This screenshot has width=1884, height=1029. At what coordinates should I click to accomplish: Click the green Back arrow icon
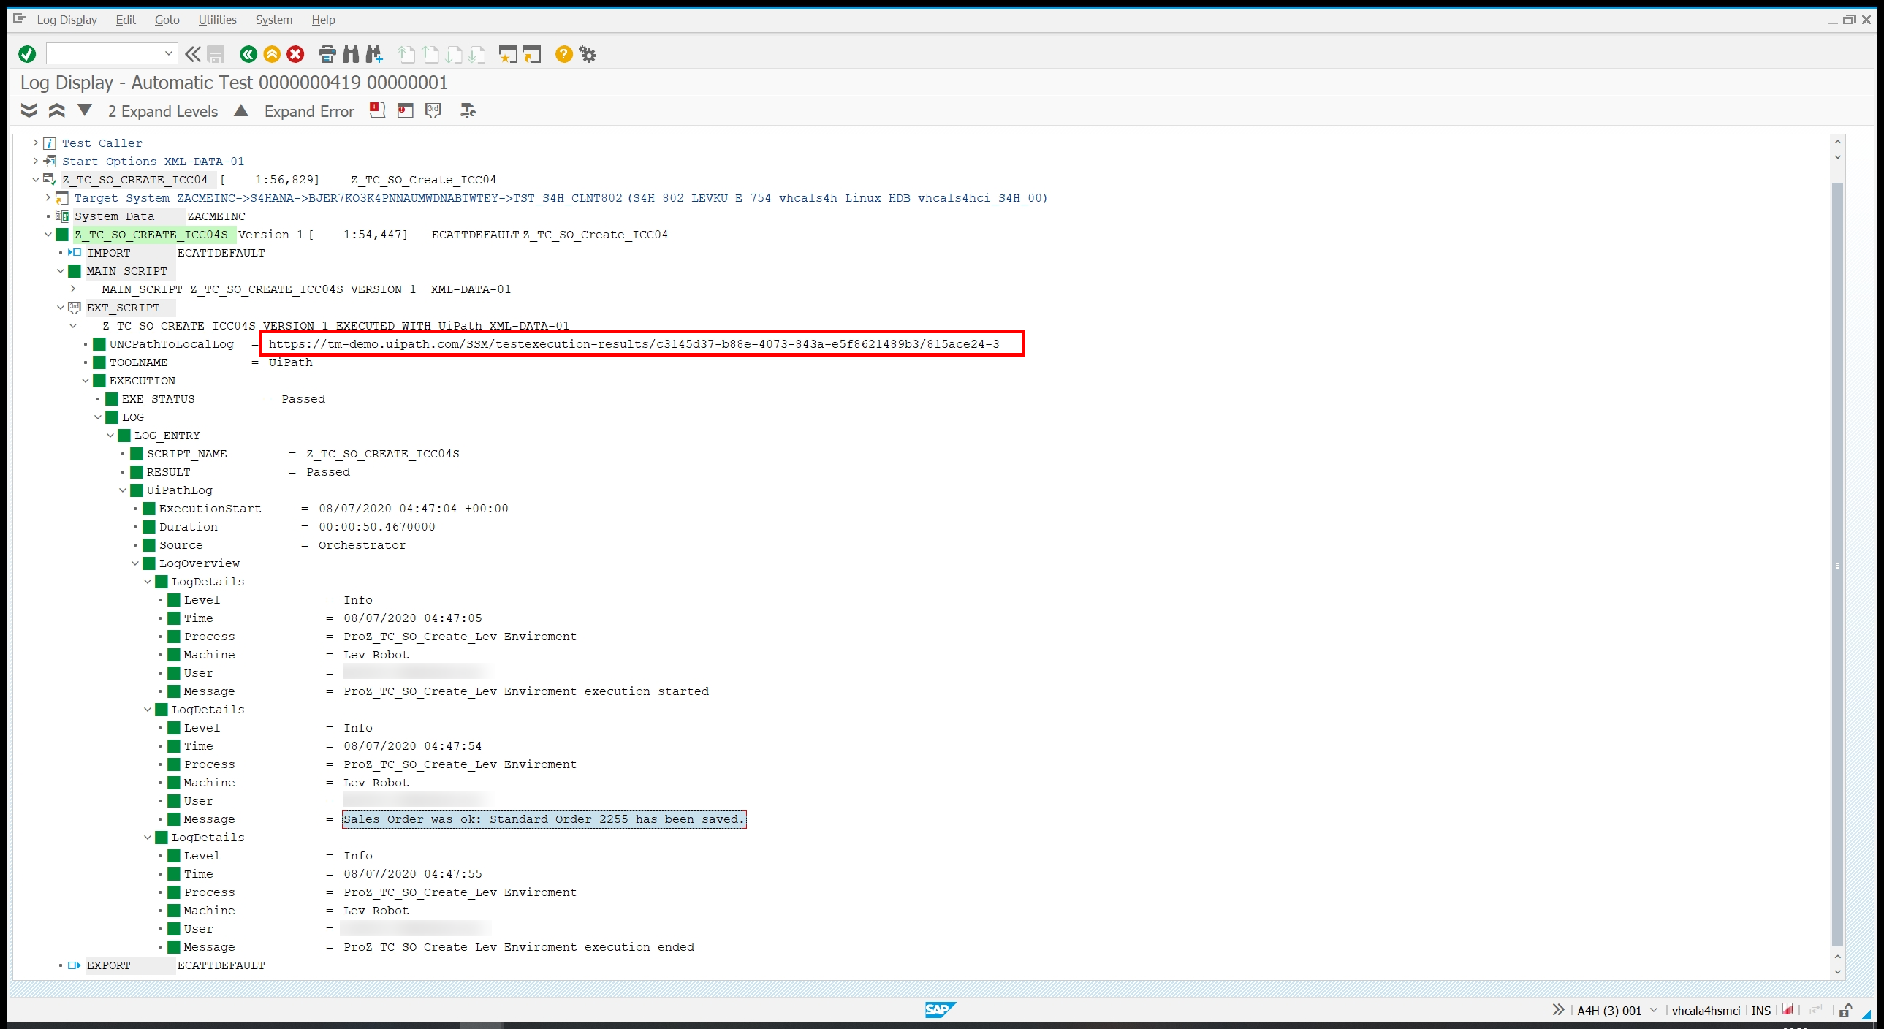(x=248, y=54)
